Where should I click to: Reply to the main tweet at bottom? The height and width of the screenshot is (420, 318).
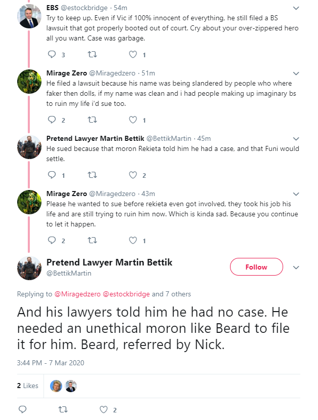(22, 409)
